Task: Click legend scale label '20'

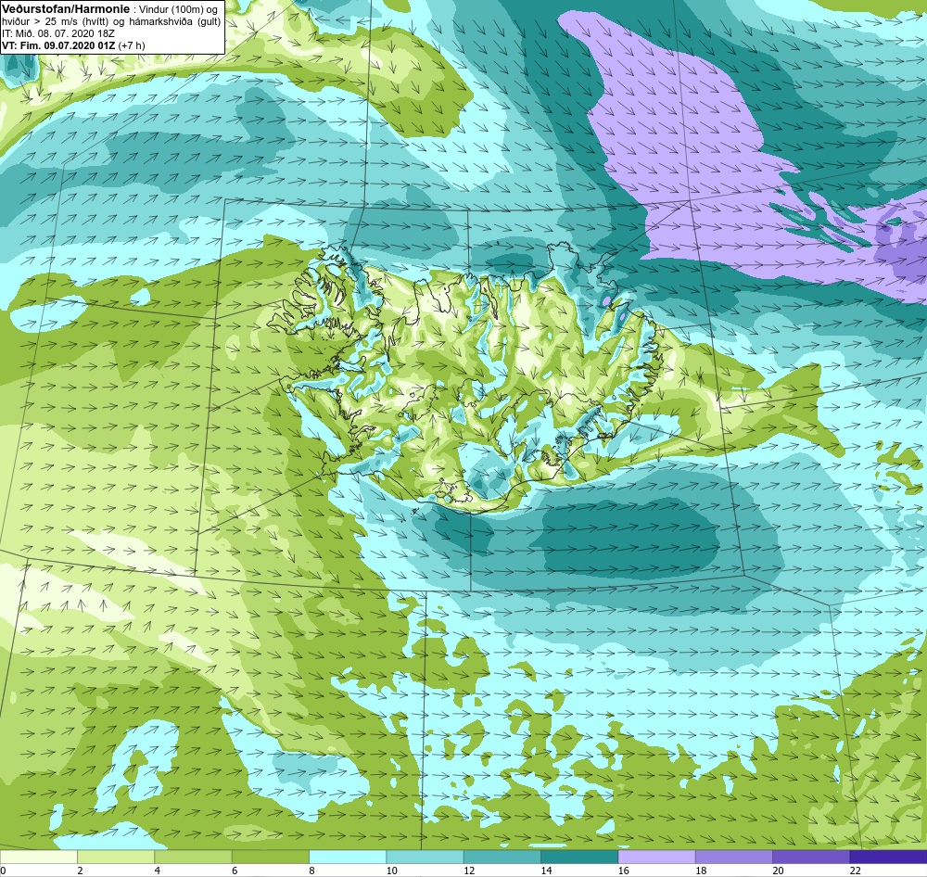Action: [x=778, y=870]
